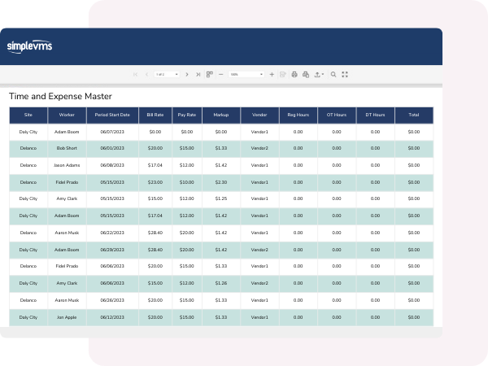Enter full screen mode
The width and height of the screenshot is (488, 366).
(x=345, y=74)
